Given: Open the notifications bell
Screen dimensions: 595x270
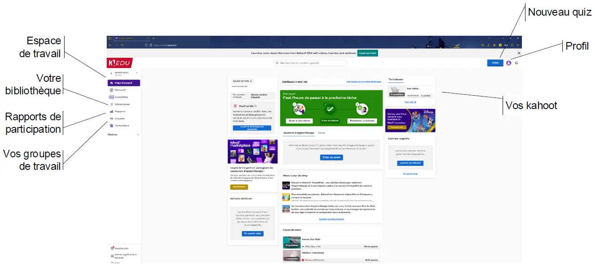Looking at the screenshot, I should point(516,63).
